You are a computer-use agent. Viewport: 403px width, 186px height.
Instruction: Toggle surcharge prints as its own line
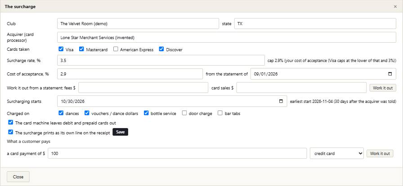(10, 132)
